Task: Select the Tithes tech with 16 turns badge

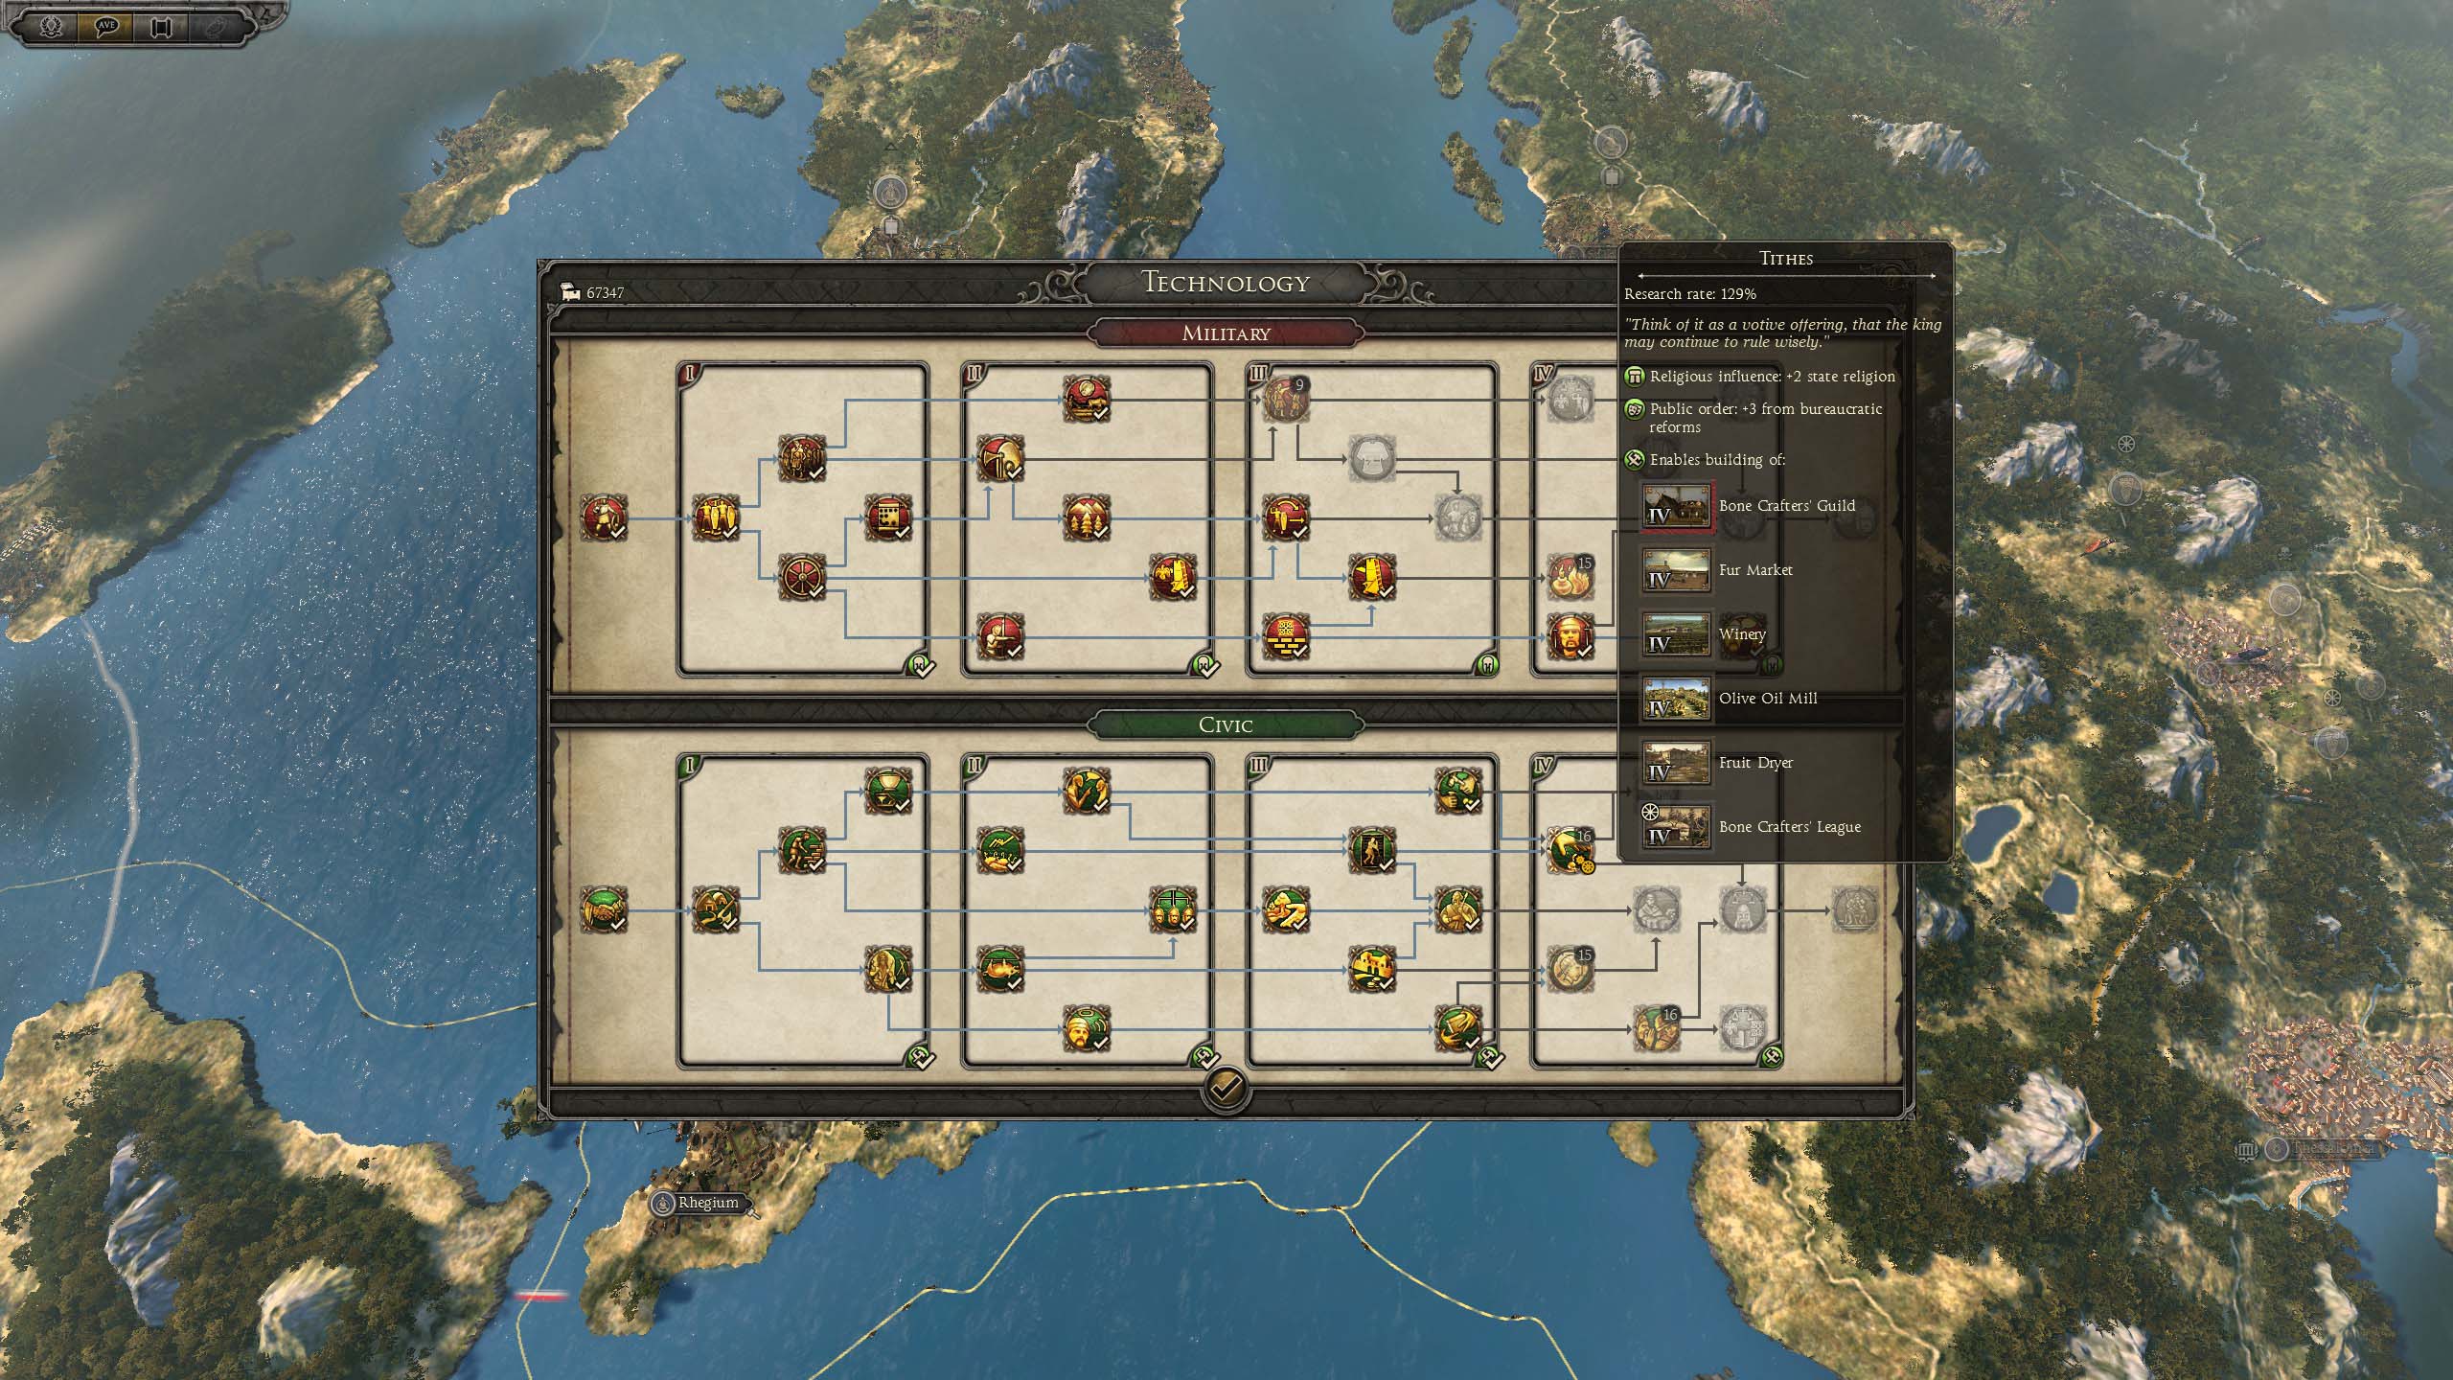Action: pos(1570,851)
